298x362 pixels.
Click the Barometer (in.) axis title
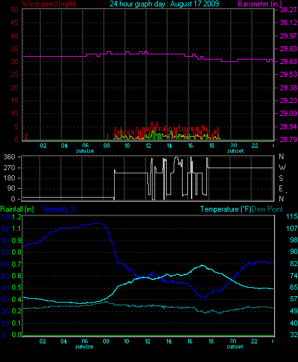pos(260,4)
